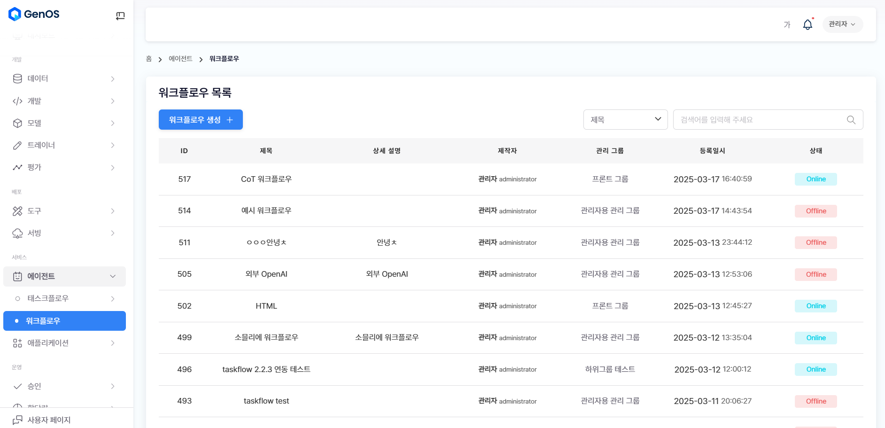
Task: Click the 에이전트 breadcrumb link
Action: [x=180, y=59]
